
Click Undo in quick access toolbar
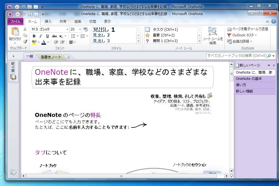click(24, 14)
